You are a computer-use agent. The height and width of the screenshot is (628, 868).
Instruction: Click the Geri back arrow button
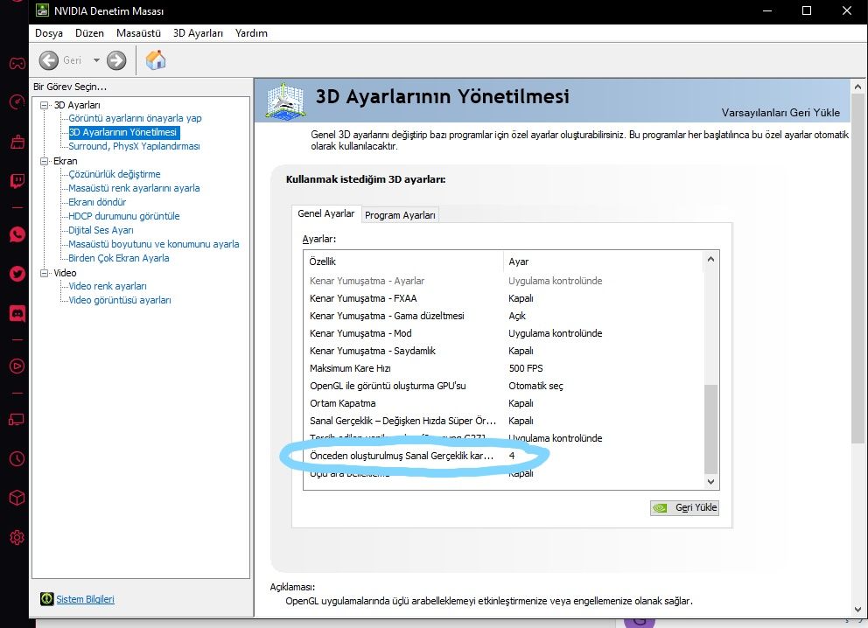pyautogui.click(x=49, y=60)
